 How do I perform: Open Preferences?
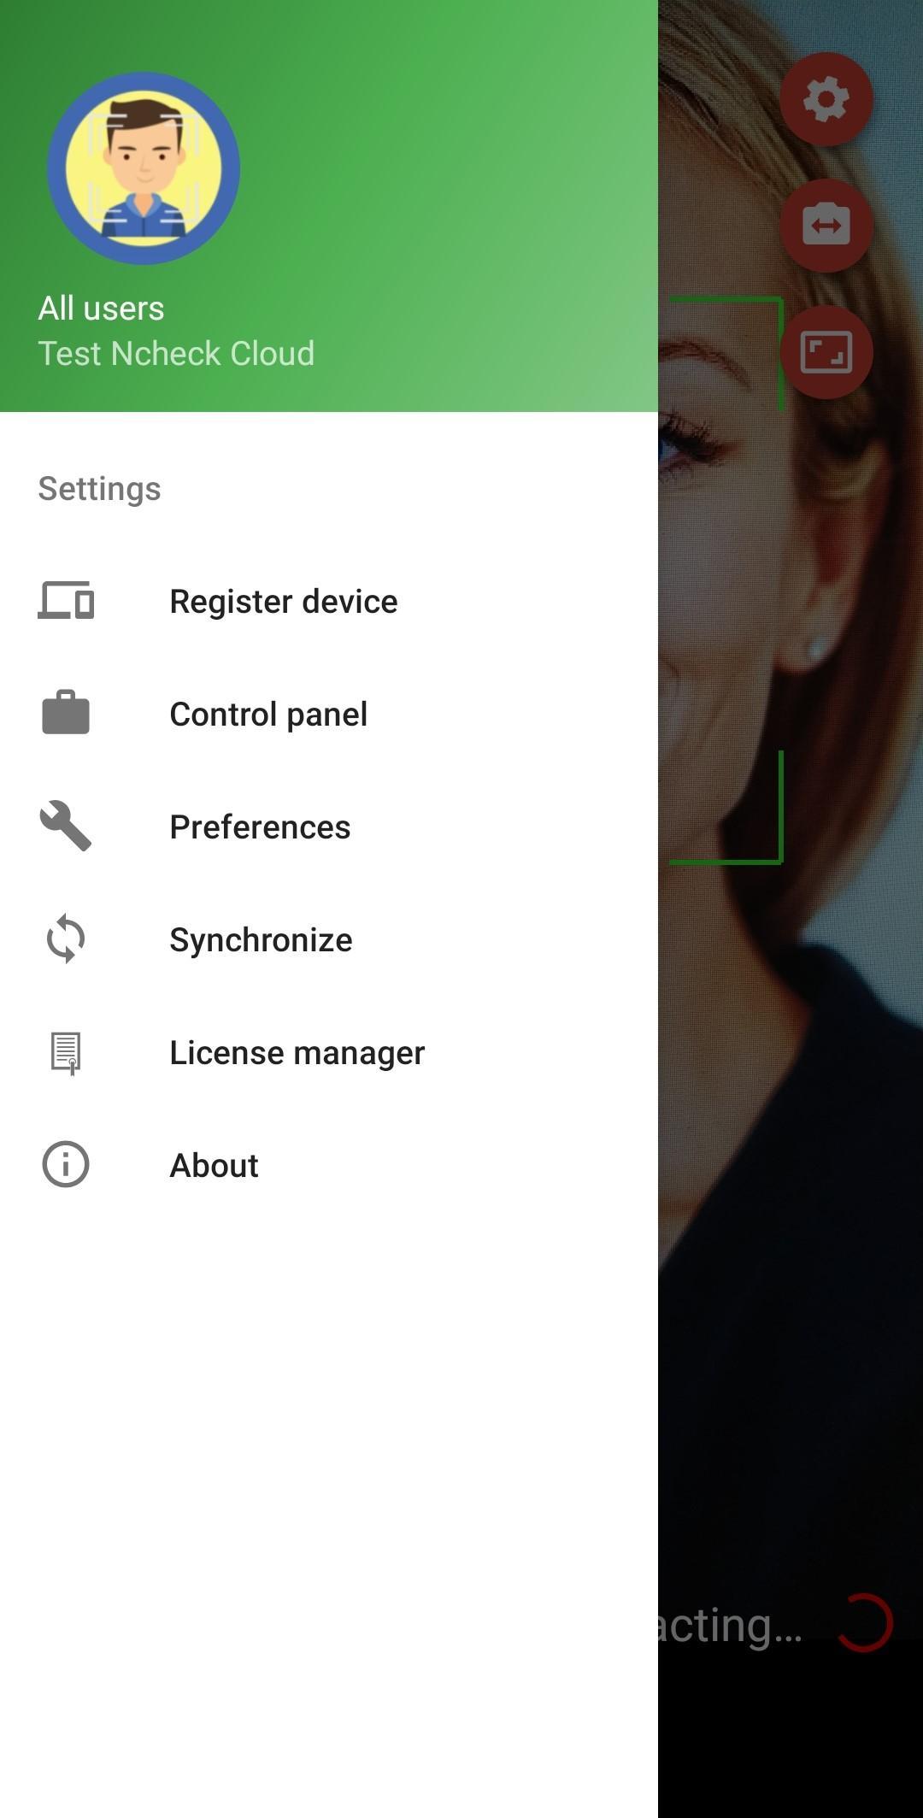coord(329,827)
